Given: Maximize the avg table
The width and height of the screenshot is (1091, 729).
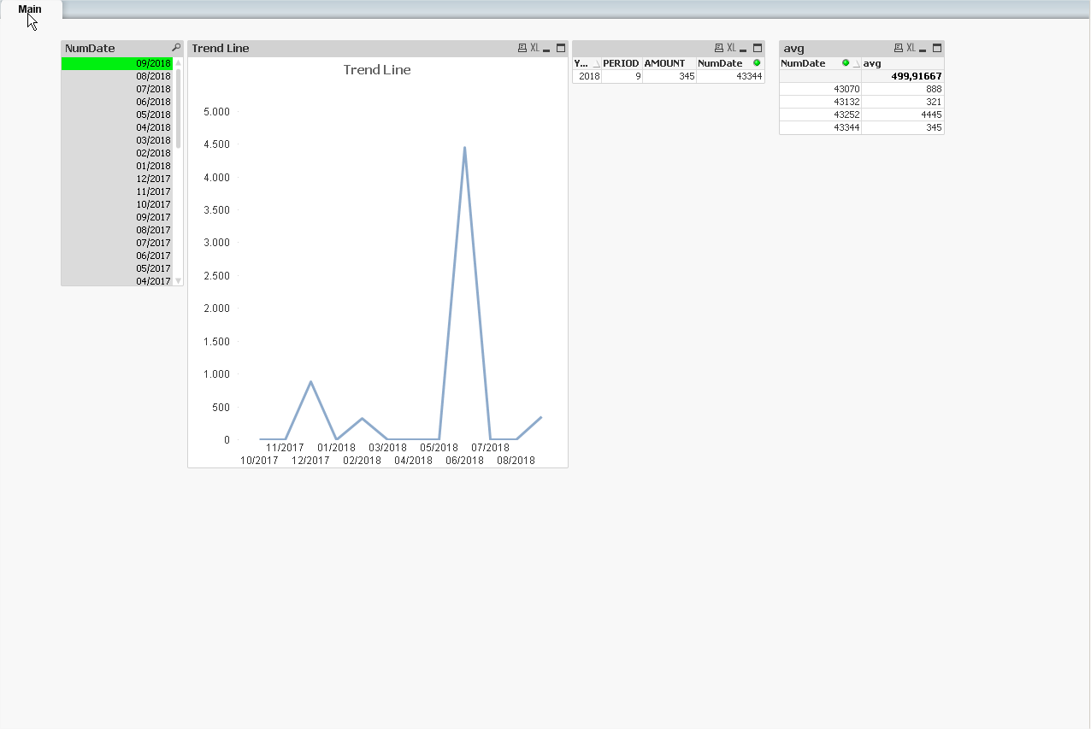Looking at the screenshot, I should pos(937,48).
